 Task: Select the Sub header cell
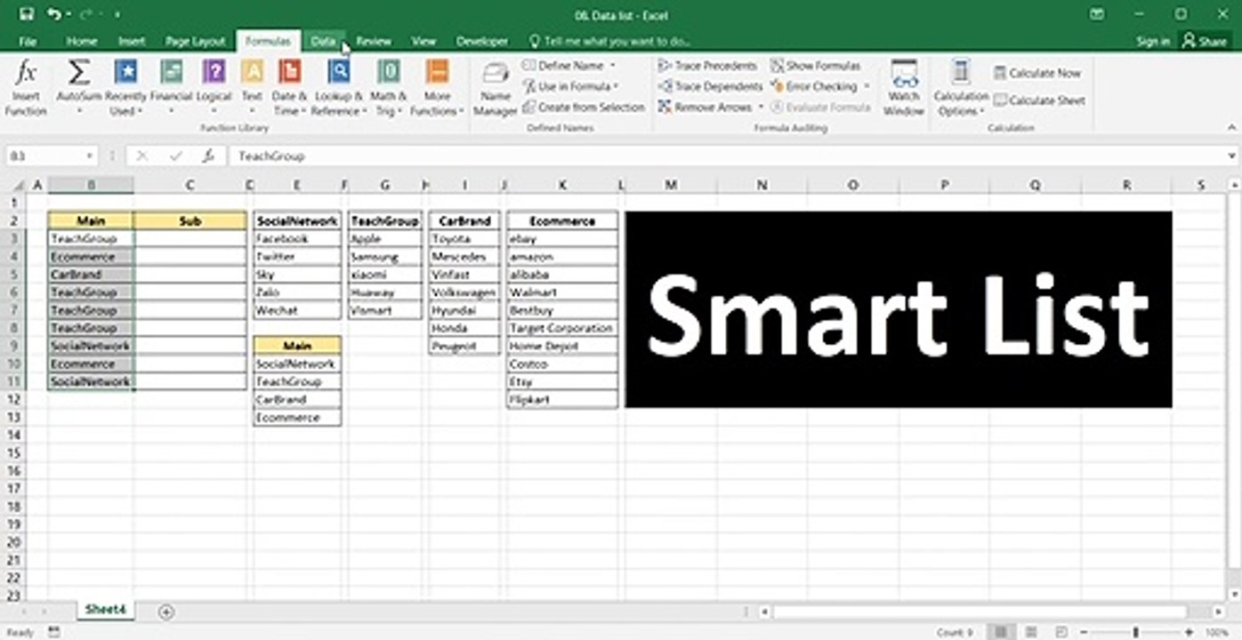tap(190, 220)
